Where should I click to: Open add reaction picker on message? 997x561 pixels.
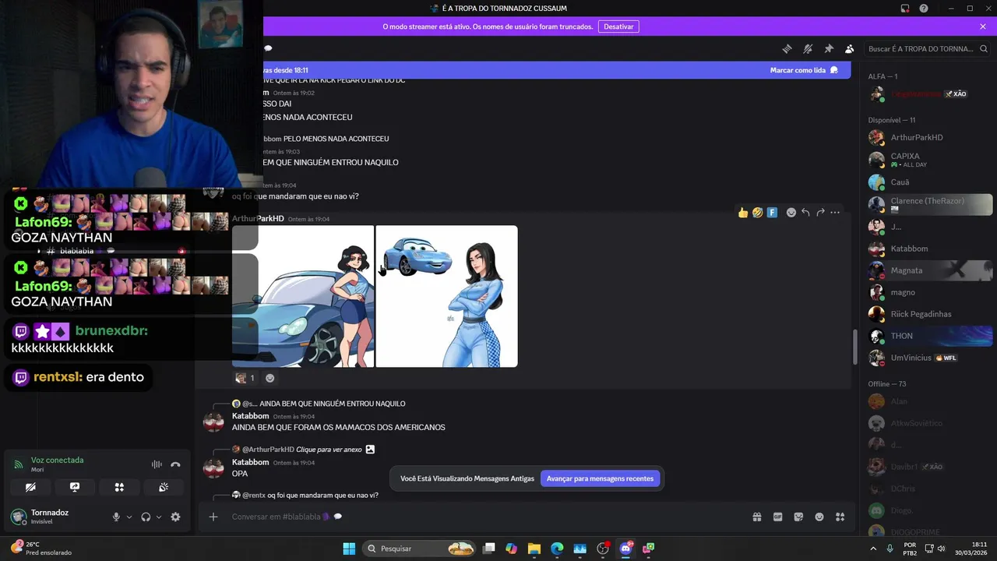coord(791,212)
